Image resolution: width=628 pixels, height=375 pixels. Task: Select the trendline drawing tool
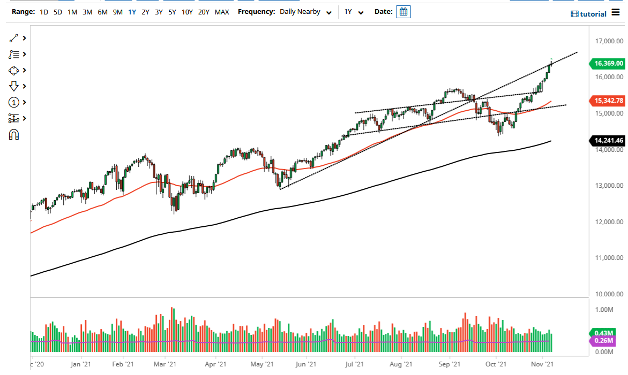(x=13, y=38)
